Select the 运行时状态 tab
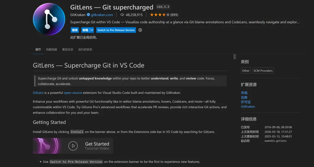The height and width of the screenshot is (167, 314). (x=85, y=50)
